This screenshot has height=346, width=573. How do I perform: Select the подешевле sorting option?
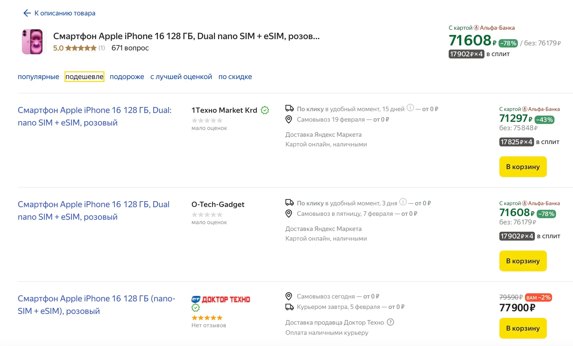click(x=84, y=77)
